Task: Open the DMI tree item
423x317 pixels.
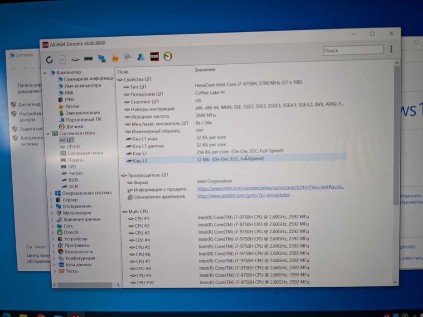Action: [66, 93]
